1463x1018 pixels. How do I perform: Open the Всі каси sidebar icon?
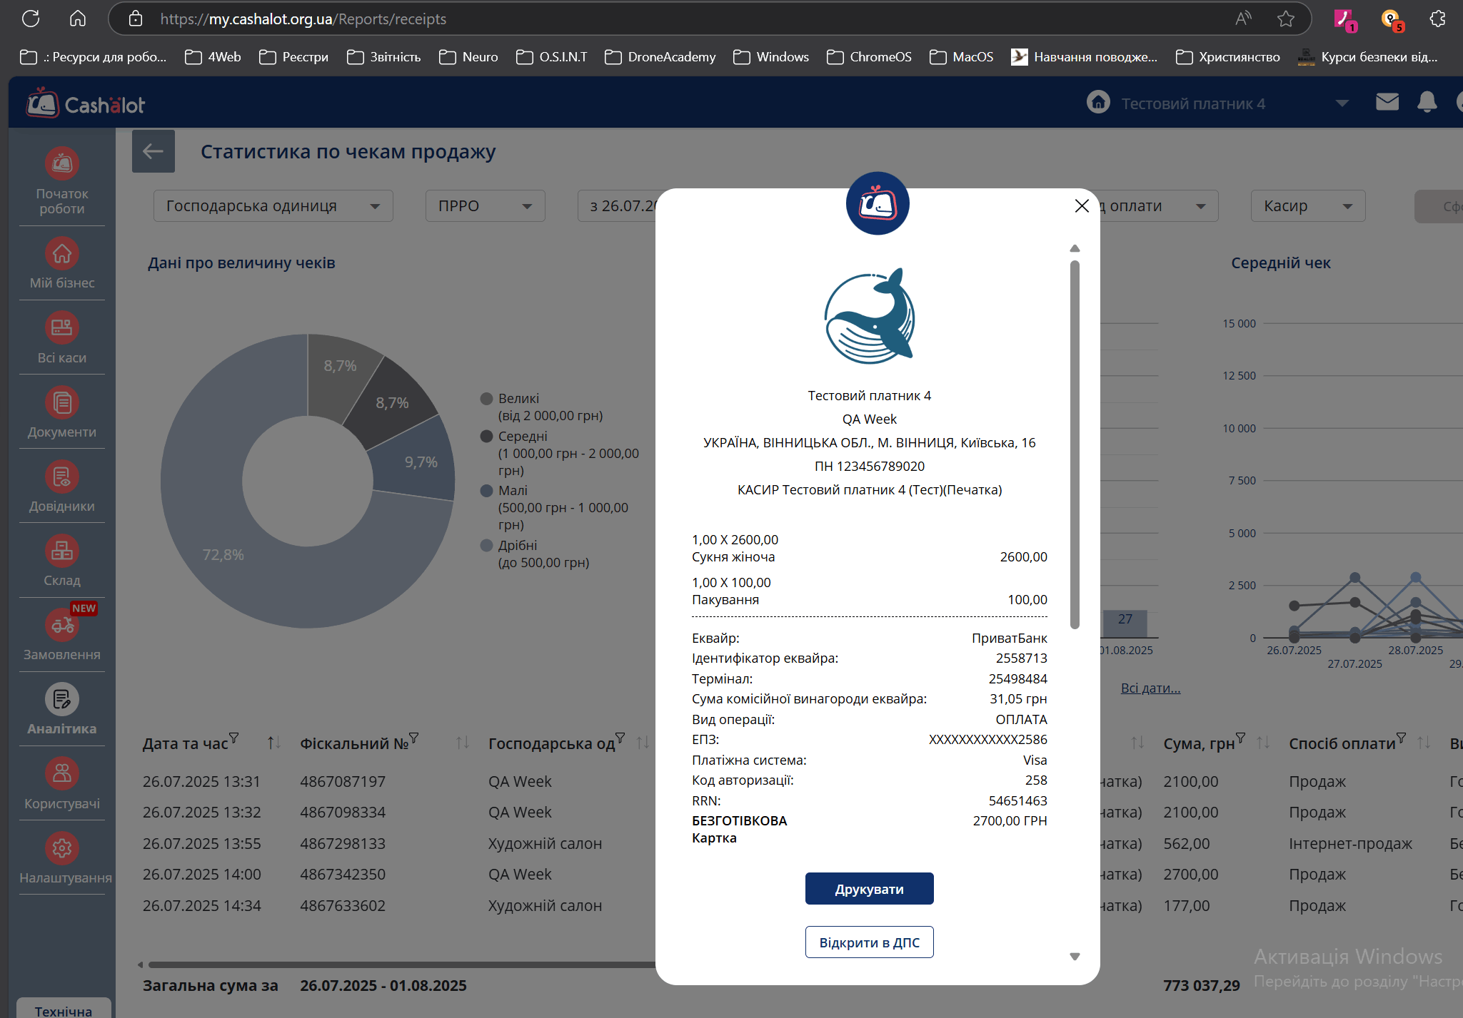pyautogui.click(x=62, y=327)
